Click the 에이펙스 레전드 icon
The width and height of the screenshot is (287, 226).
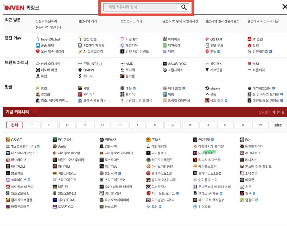point(8,187)
